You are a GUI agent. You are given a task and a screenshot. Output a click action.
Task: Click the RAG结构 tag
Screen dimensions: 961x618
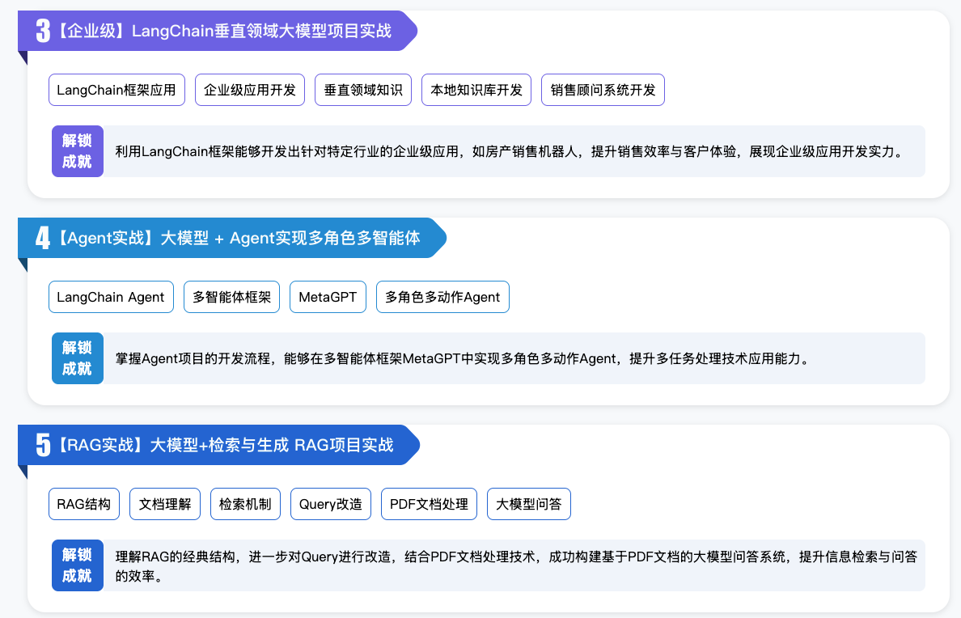click(84, 504)
